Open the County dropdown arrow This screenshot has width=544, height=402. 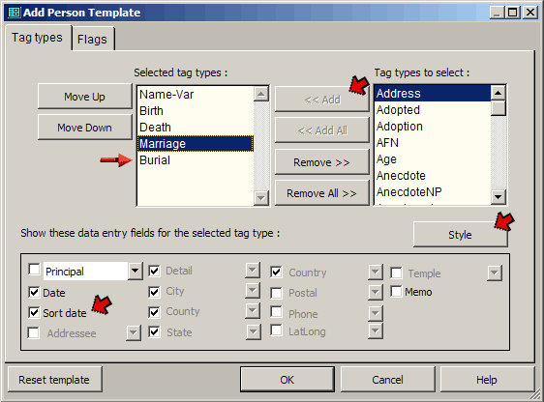253,311
